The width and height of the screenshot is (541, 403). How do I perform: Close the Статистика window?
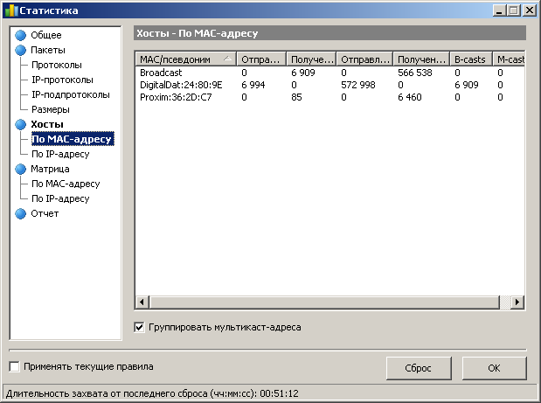(530, 10)
